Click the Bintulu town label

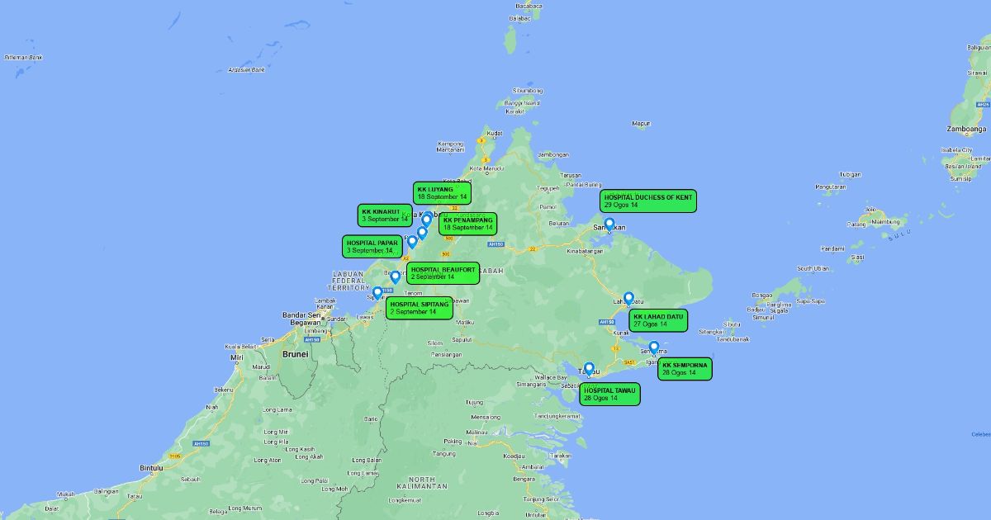(151, 467)
